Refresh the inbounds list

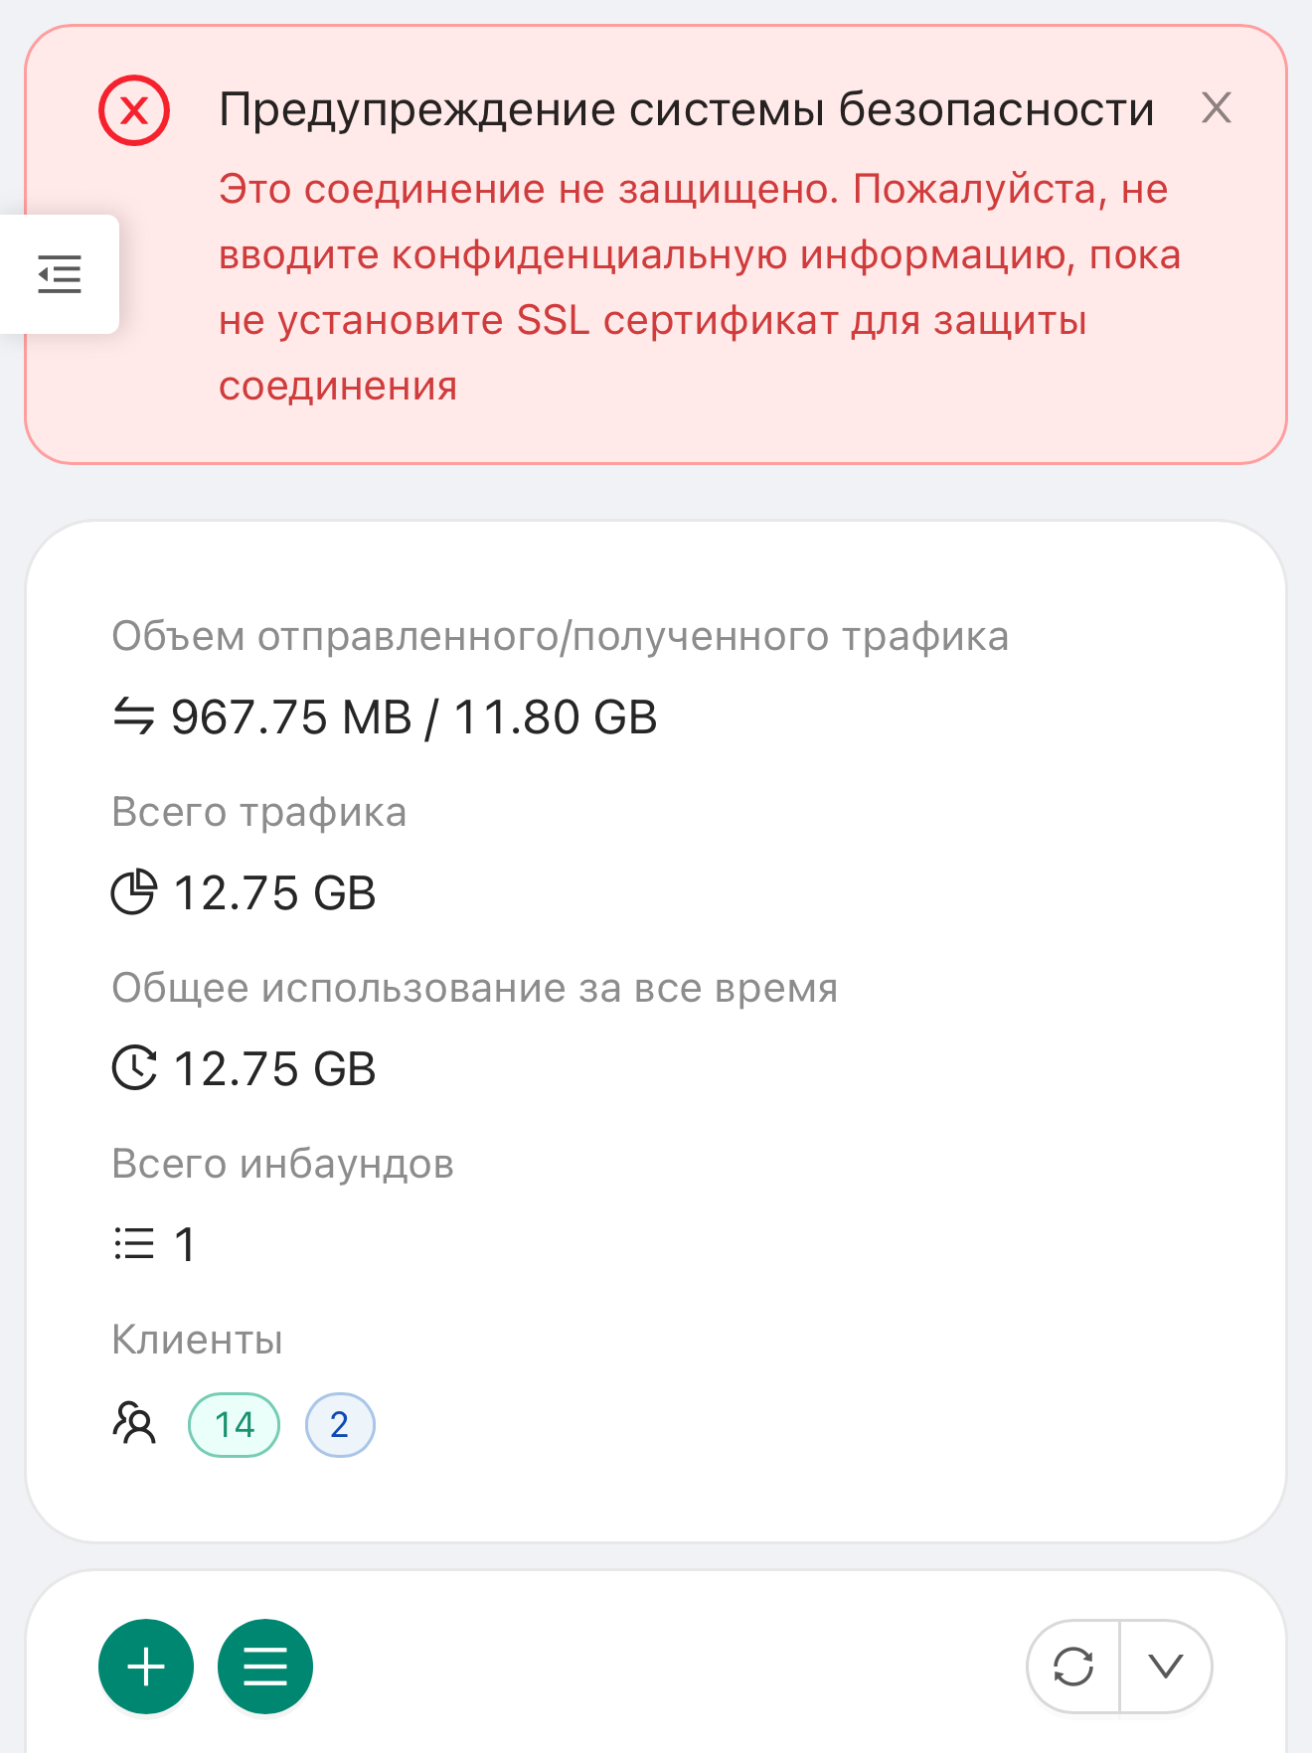(1073, 1667)
